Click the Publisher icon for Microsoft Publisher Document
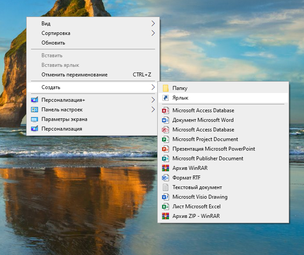This screenshot has width=304, height=255. tap(166, 159)
